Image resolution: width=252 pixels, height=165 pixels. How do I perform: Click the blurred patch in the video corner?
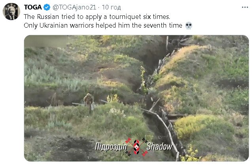coord(46,41)
